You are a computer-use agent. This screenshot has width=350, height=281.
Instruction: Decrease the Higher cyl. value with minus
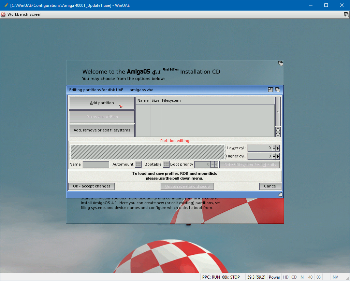(274, 156)
